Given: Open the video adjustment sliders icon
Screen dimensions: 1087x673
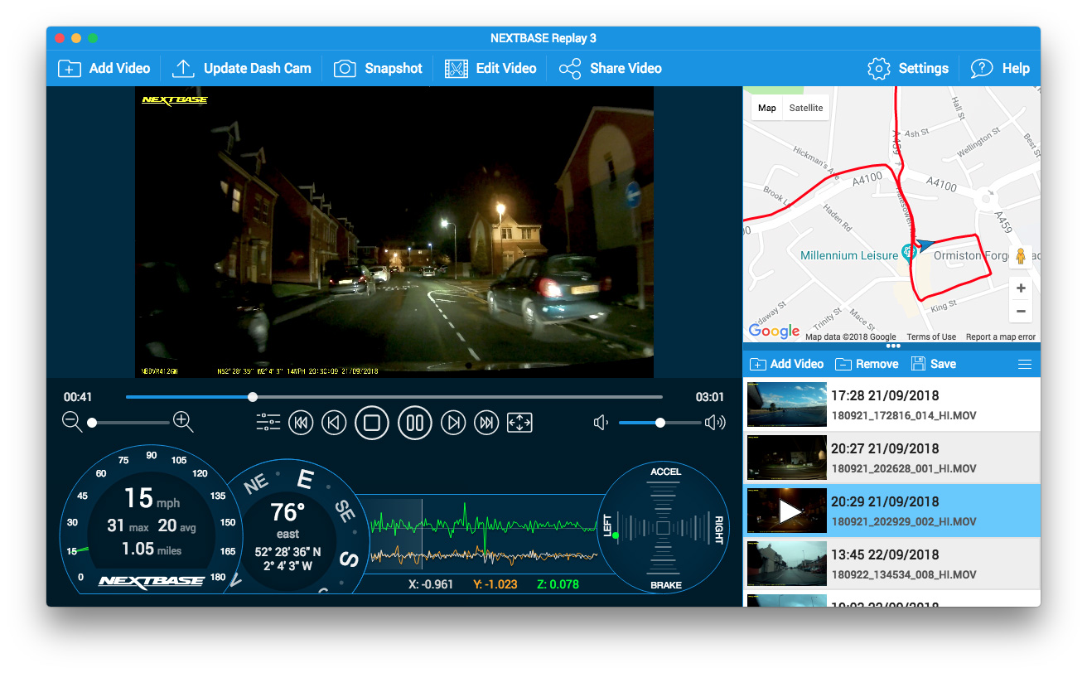Looking at the screenshot, I should 268,423.
